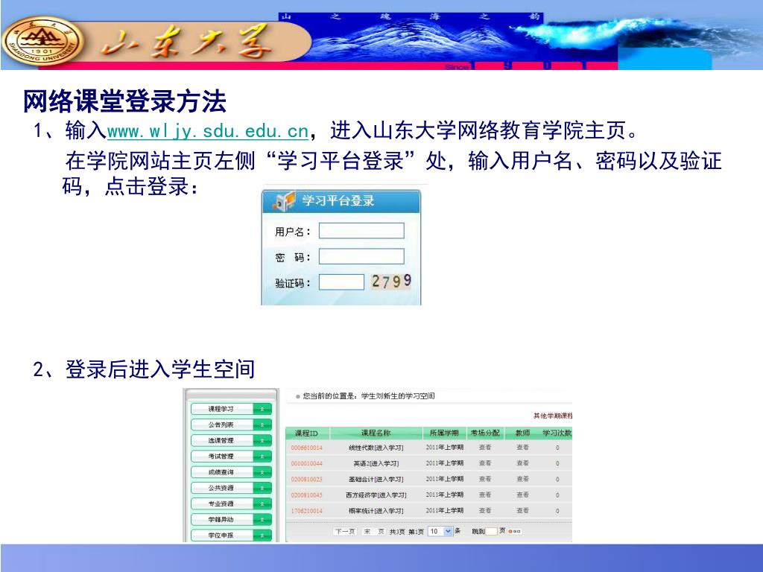Click the 学习平台登录 header icon
Screen dimensions: 763x572
pyautogui.click(x=284, y=201)
